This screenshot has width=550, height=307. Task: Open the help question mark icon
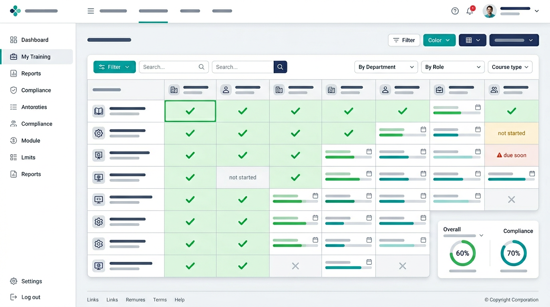click(455, 11)
